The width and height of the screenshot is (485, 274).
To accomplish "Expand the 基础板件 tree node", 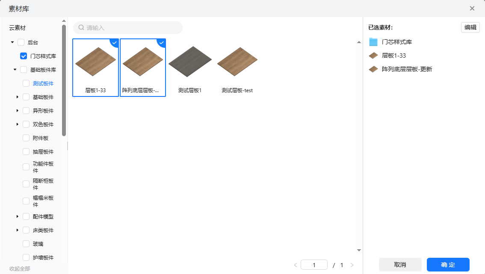I will (18, 97).
